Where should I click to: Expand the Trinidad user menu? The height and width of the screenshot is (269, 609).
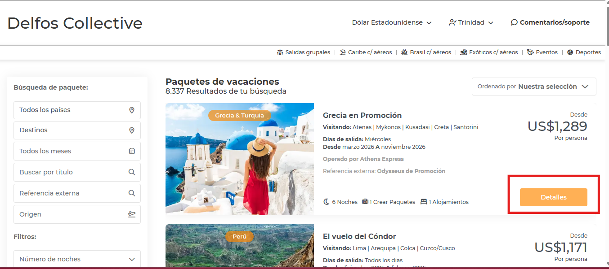[471, 22]
